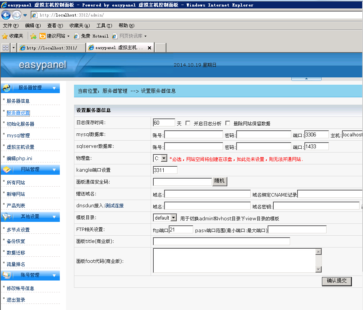Open the 产品列表 sidebar link
This screenshot has width=363, height=310.
click(x=16, y=206)
